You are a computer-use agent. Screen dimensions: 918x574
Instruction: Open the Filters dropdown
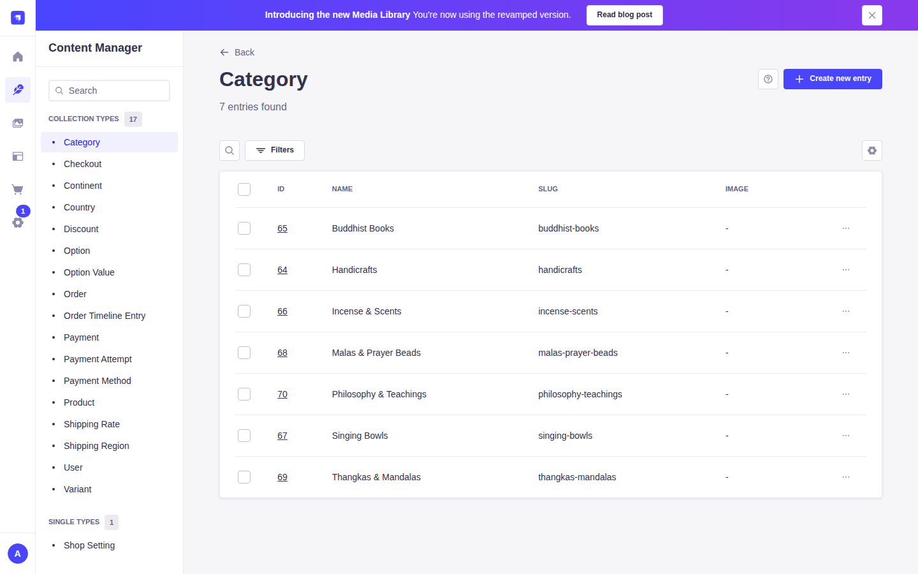point(275,151)
